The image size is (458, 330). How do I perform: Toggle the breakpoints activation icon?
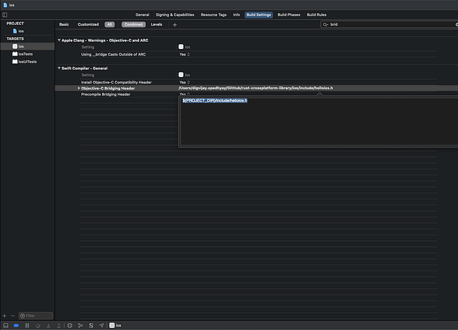(x=16, y=325)
